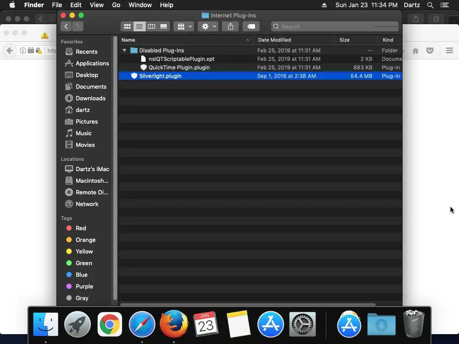Click the Finder search field
Screen dimensions: 459x344
(x=334, y=26)
